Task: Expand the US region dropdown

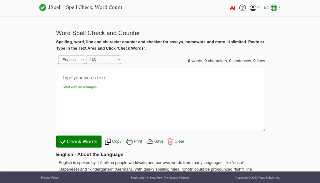Action: tap(103, 60)
